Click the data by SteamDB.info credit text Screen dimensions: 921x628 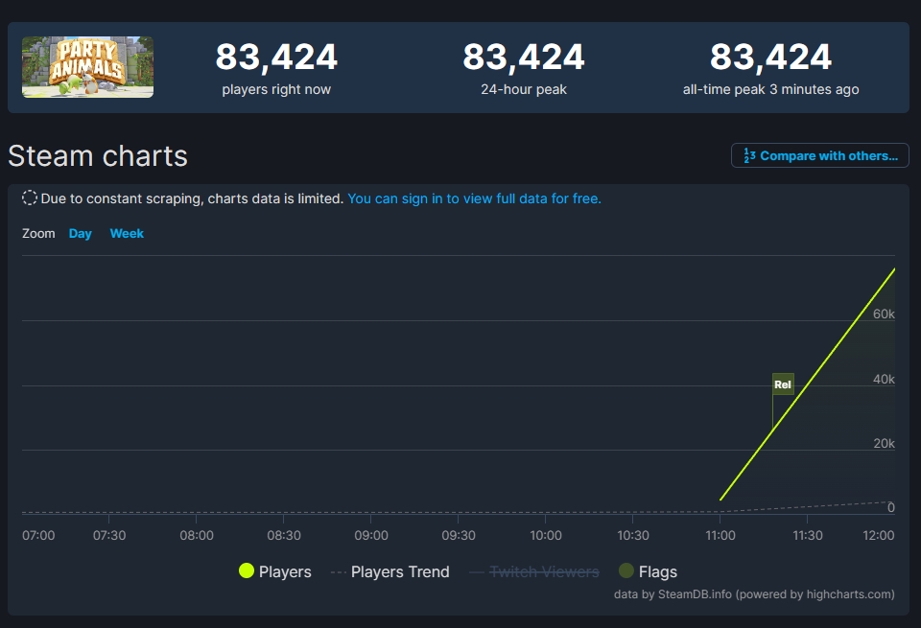point(753,594)
